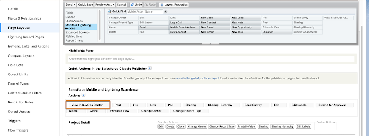The image size is (369, 136).
Task: Pick New Case in the actions palette
Action: (215, 18)
